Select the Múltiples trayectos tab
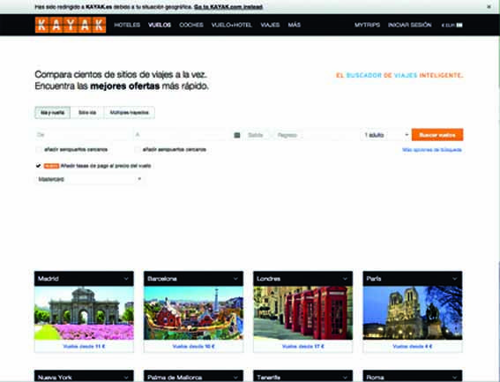This screenshot has height=382, width=500. (x=129, y=113)
